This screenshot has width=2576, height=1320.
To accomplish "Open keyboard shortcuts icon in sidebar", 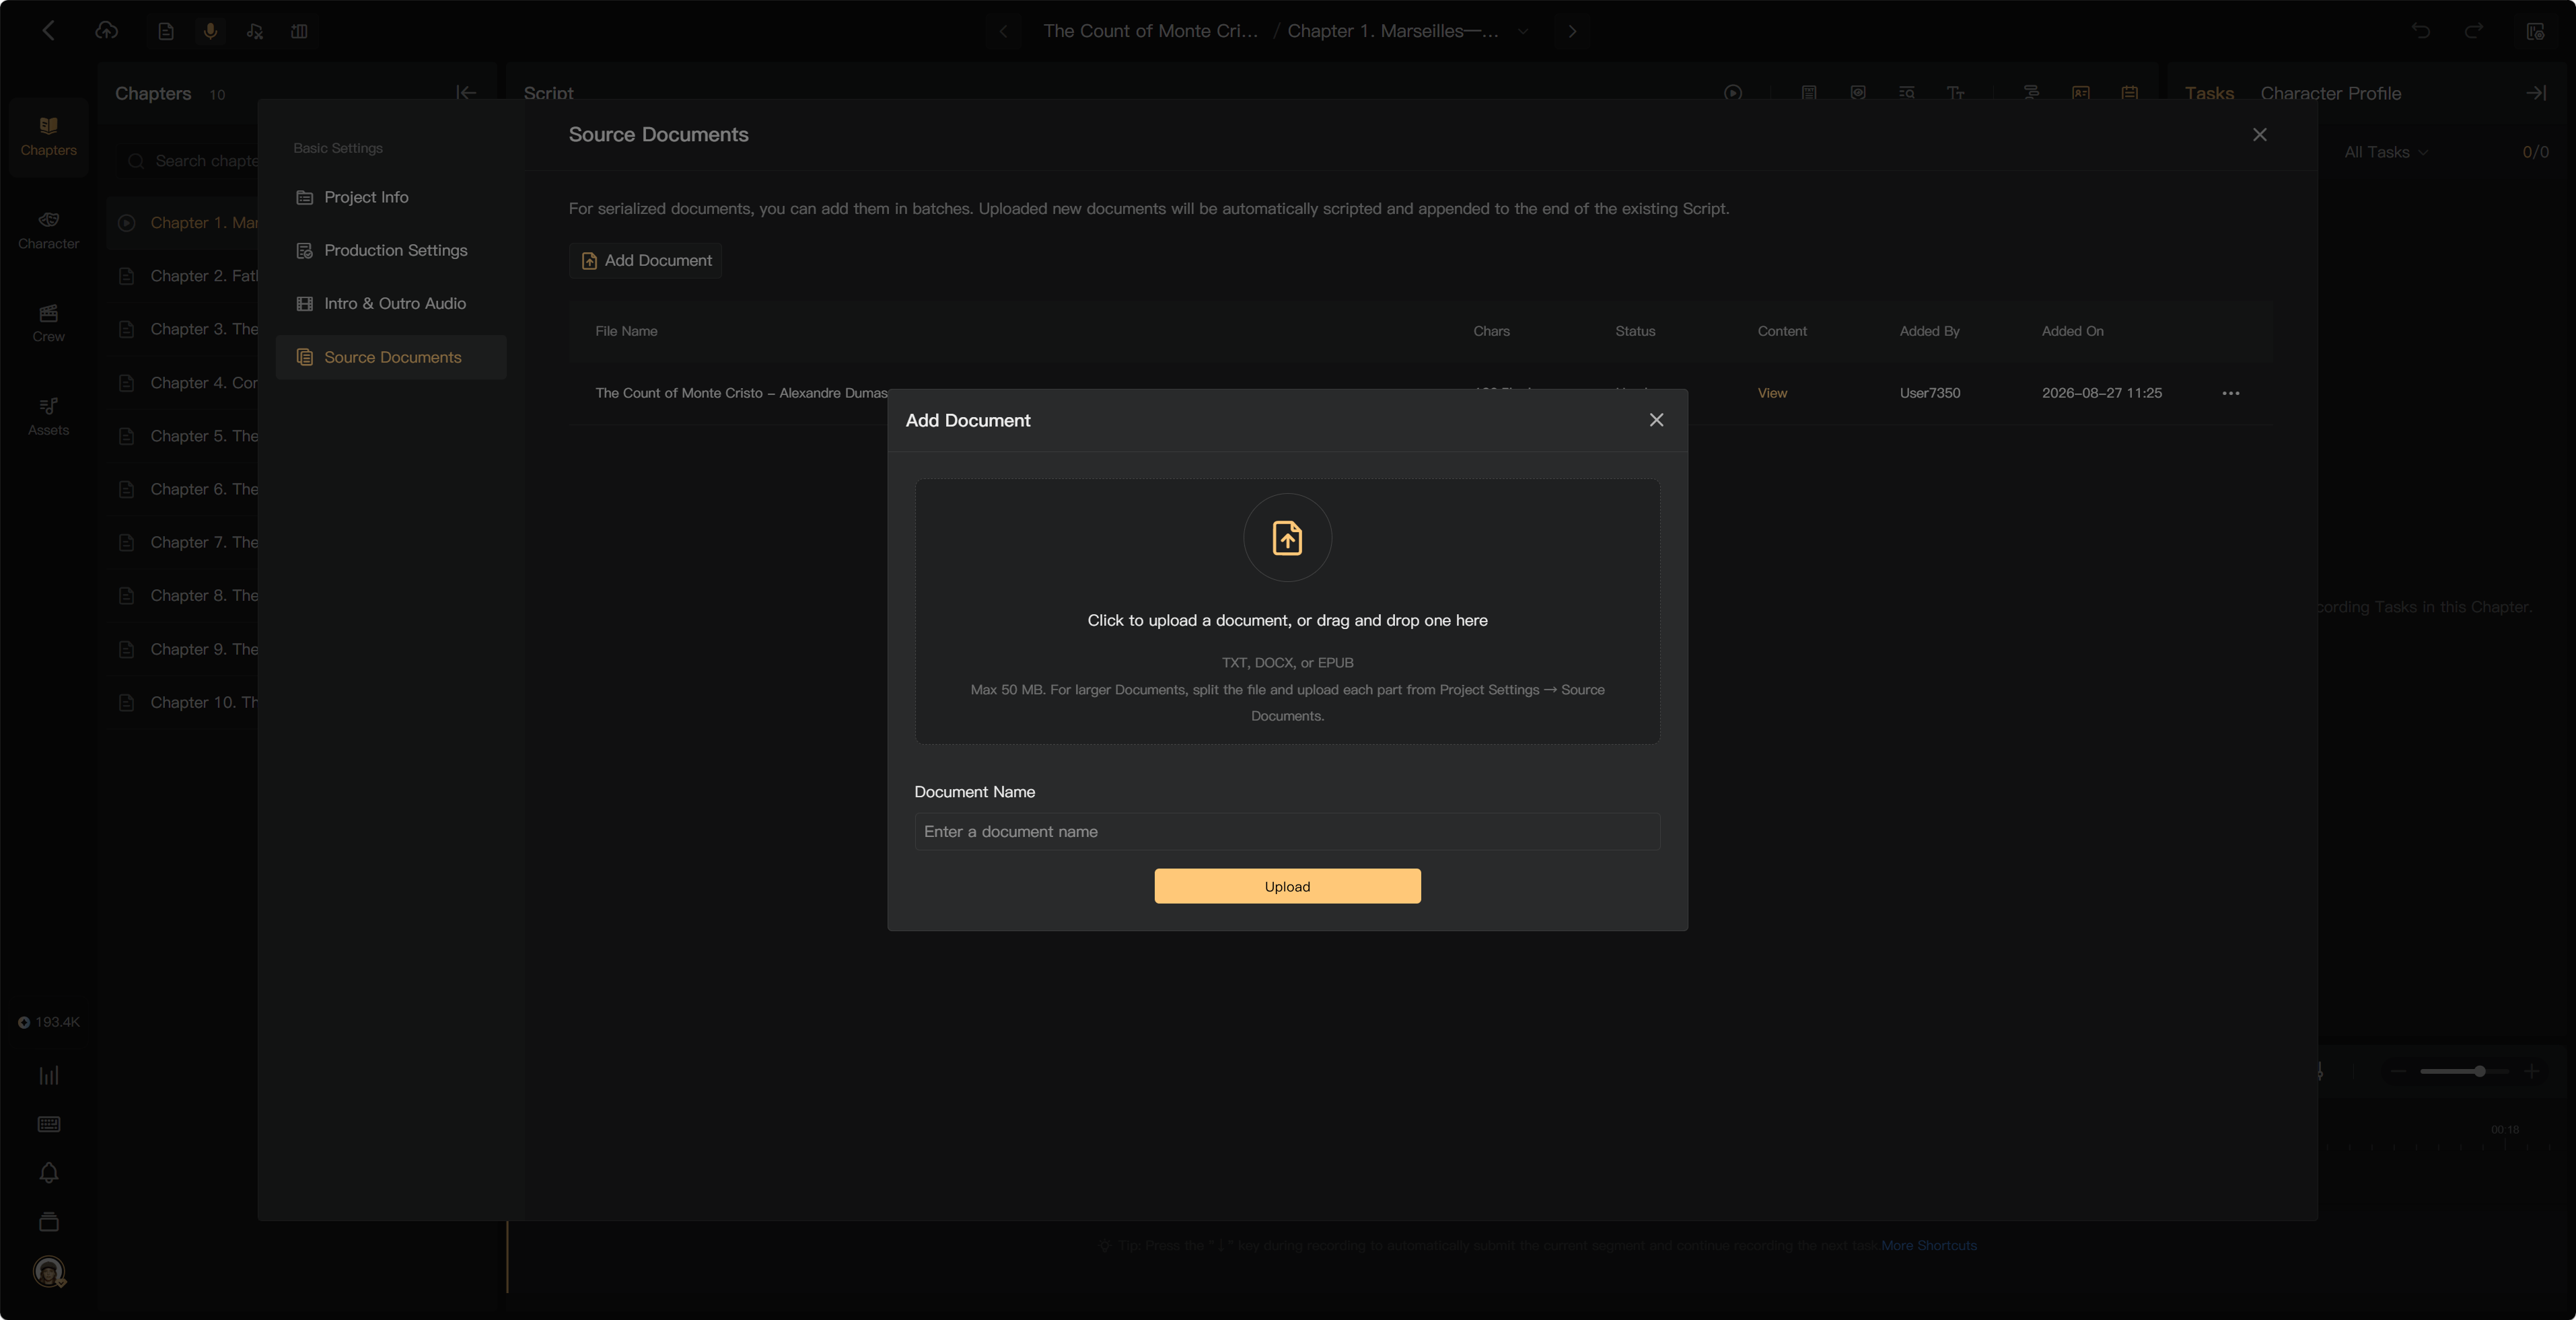I will click(48, 1124).
